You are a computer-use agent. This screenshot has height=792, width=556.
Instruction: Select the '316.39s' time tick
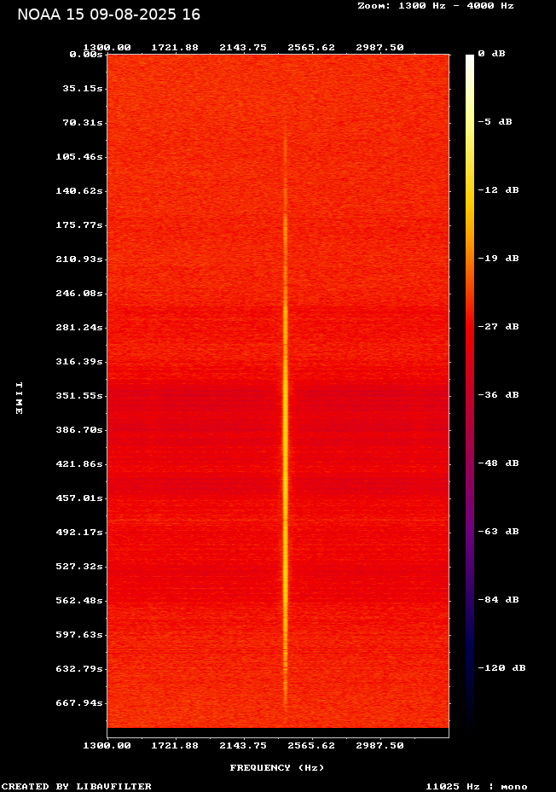click(x=79, y=362)
